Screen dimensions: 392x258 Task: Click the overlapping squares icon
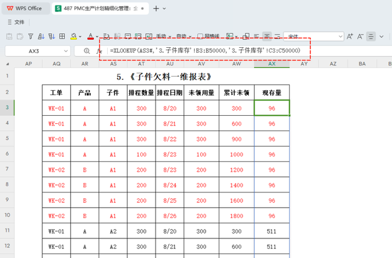(246, 37)
